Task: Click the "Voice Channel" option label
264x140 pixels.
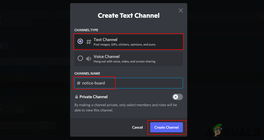Action: click(x=106, y=56)
